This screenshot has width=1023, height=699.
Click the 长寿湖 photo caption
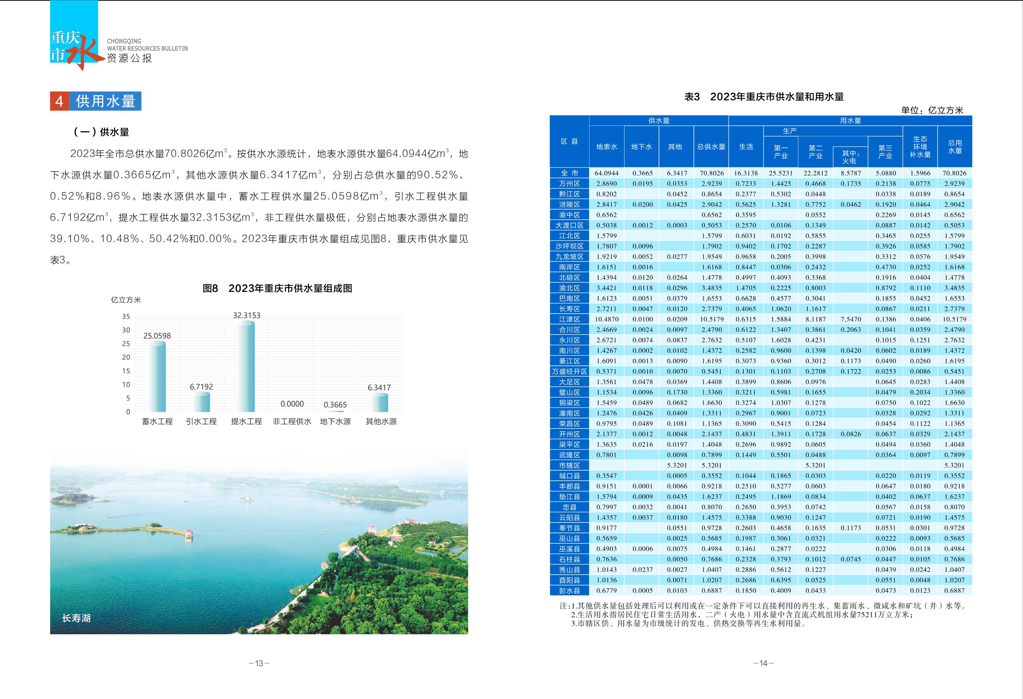point(76,618)
